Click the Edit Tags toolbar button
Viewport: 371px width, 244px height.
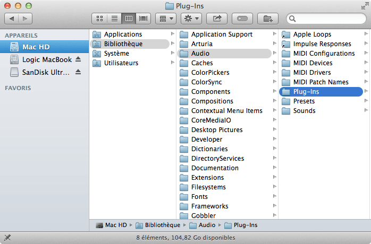click(242, 19)
